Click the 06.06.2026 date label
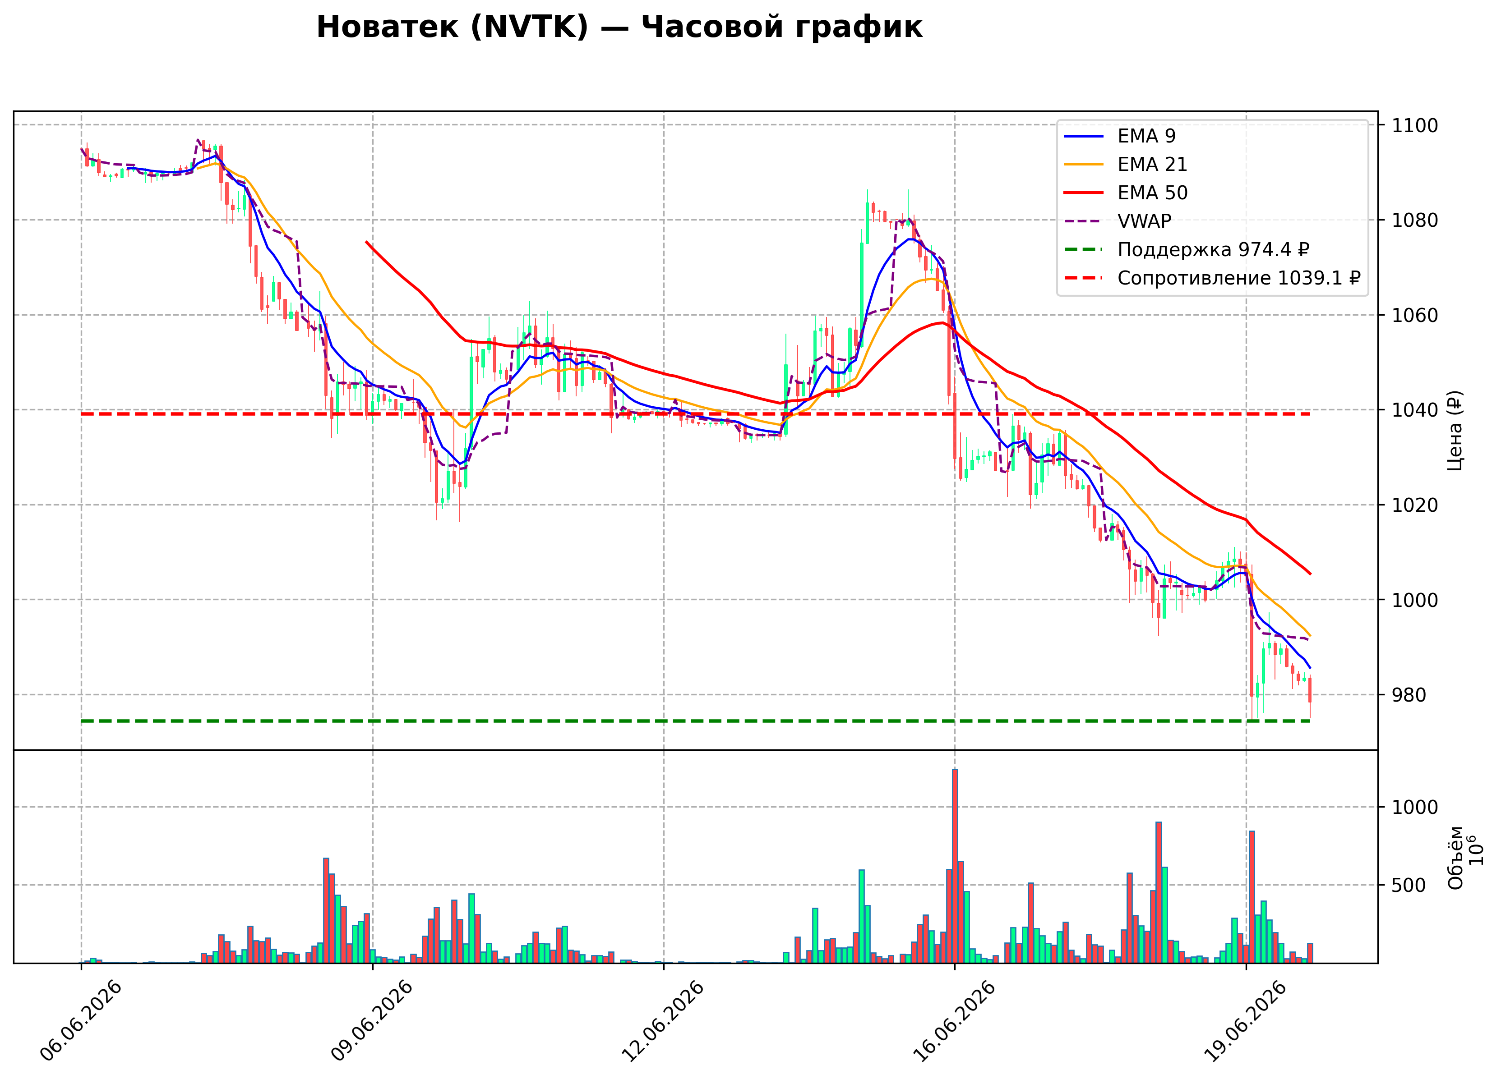1501x1079 pixels. 81,1021
